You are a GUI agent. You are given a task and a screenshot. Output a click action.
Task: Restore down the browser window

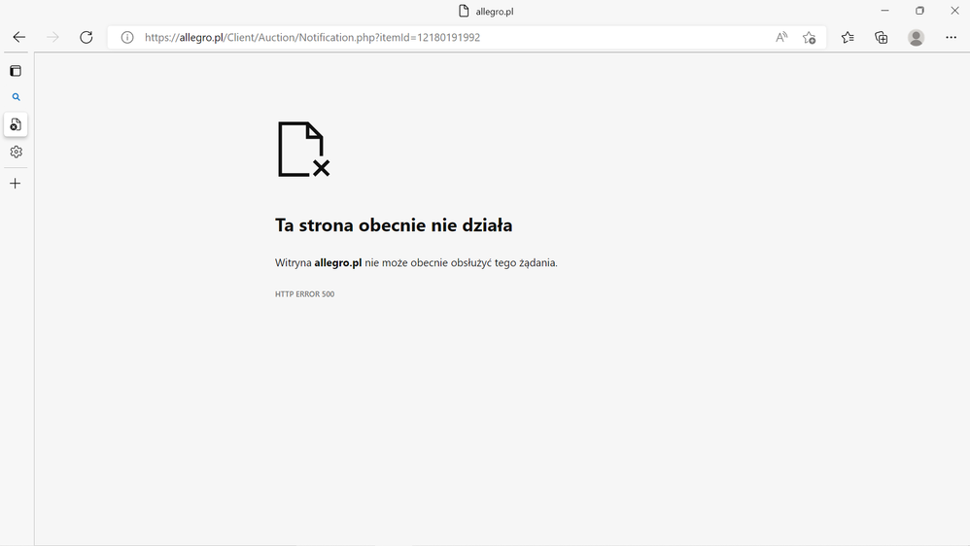coord(919,11)
